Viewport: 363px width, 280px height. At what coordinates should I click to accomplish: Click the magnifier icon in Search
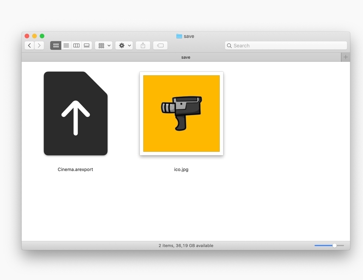pyautogui.click(x=229, y=46)
